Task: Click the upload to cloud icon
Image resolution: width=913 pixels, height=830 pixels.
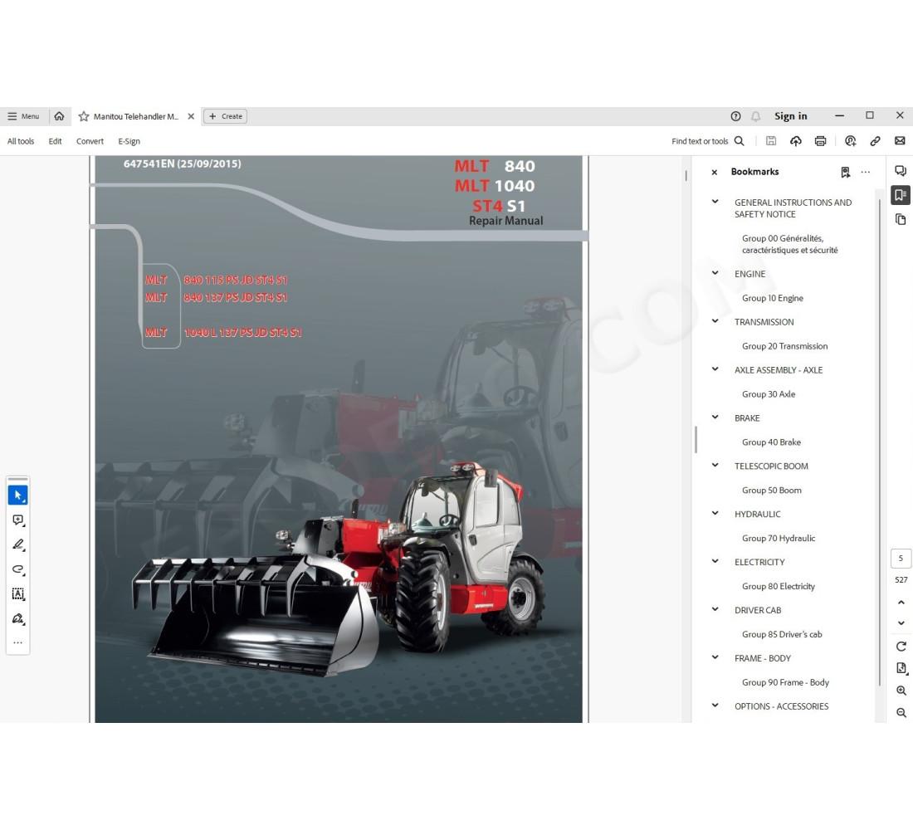Action: click(x=796, y=141)
